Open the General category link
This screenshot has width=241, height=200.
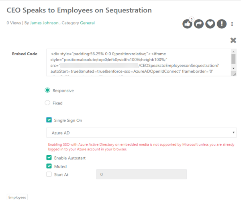click(87, 23)
